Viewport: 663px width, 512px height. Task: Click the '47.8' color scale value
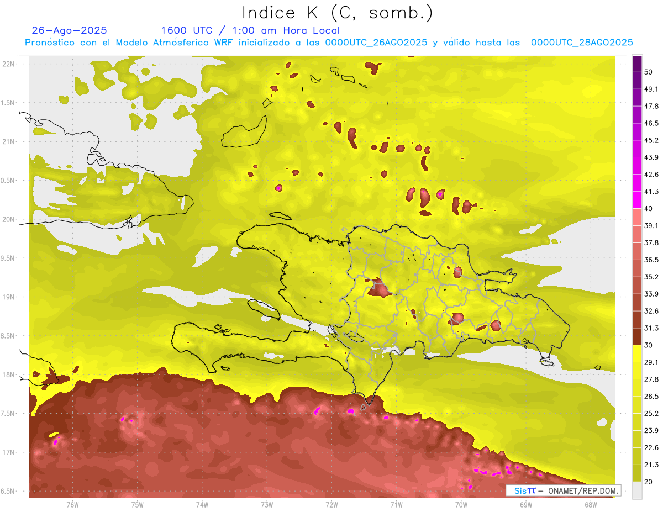pyautogui.click(x=651, y=107)
